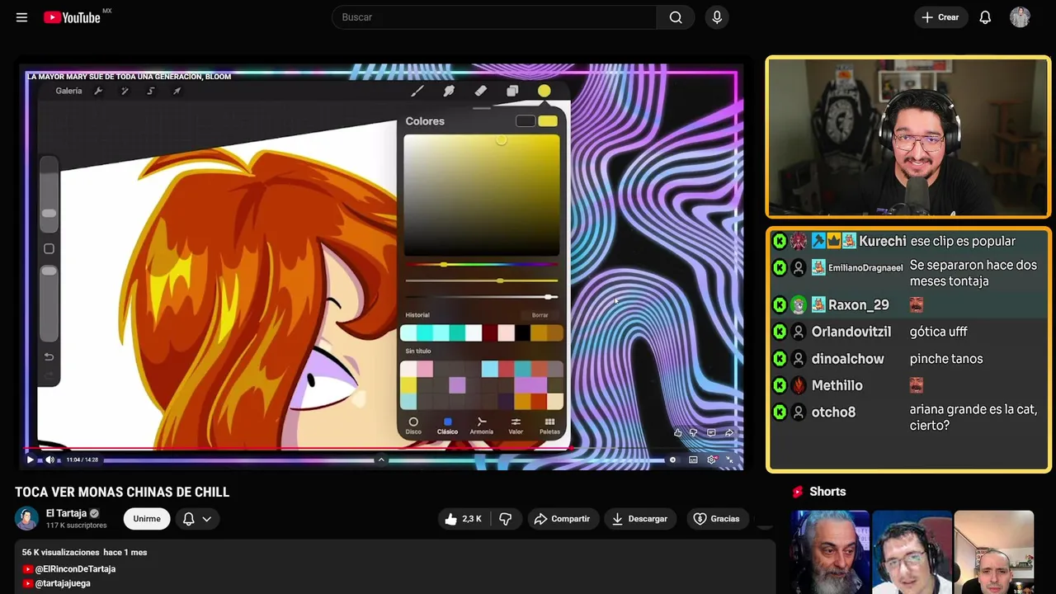Pick the dark secondary color chip

(x=526, y=121)
